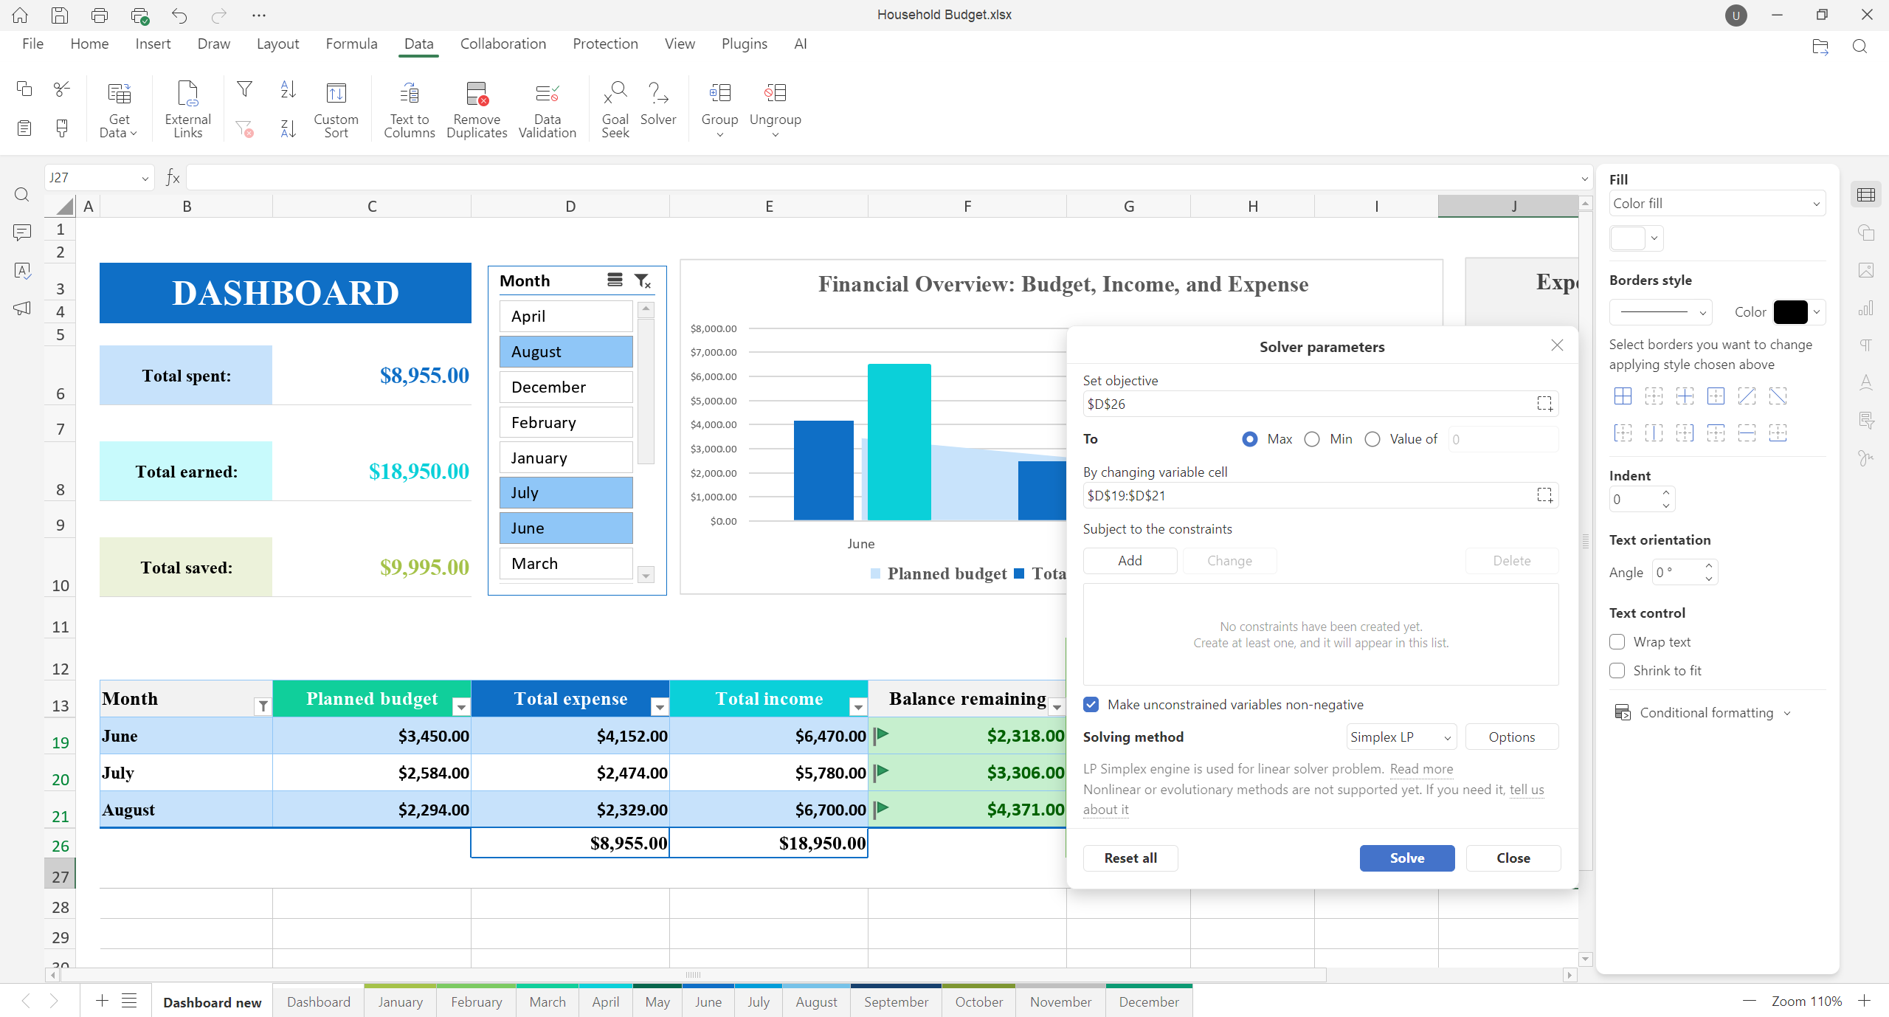Viewport: 1889px width, 1017px height.
Task: Click the Solve button
Action: tap(1406, 858)
